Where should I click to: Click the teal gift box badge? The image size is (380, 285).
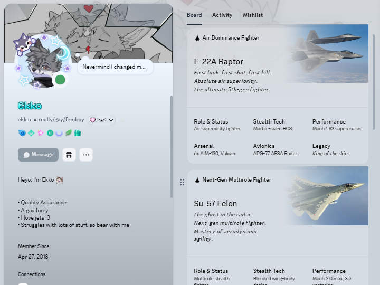click(78, 133)
